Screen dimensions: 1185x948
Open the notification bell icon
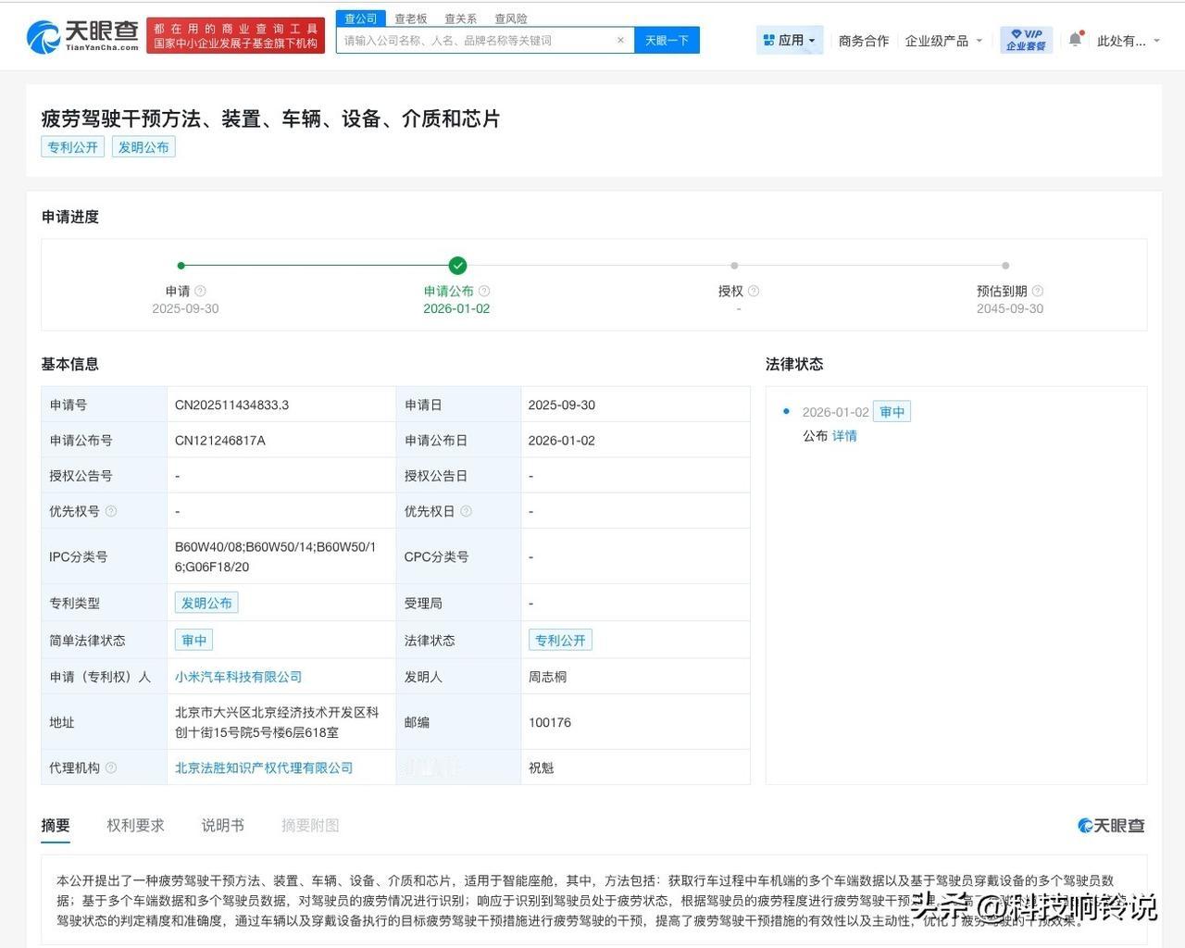1074,39
